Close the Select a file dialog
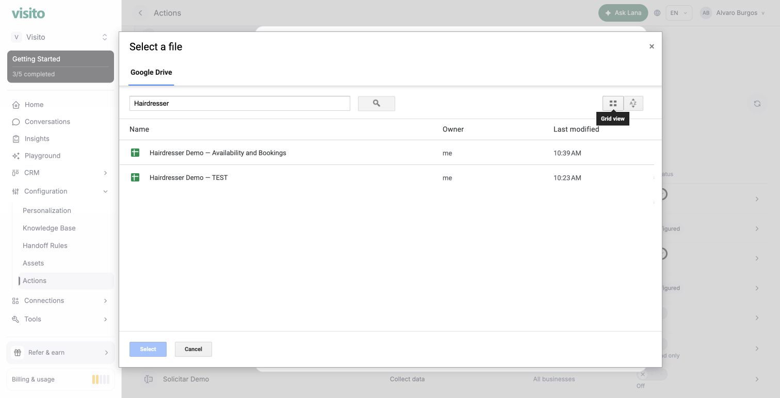 [652, 46]
